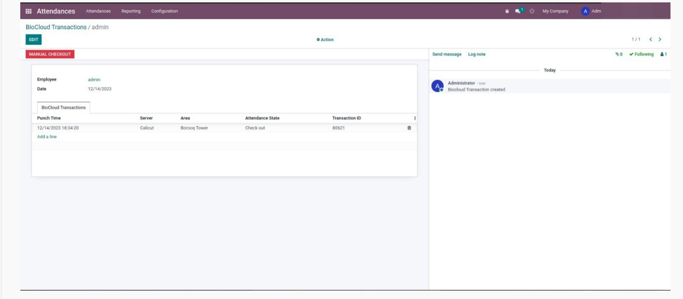The width and height of the screenshot is (683, 299).
Task: Open the Reporting menu
Action: [131, 11]
